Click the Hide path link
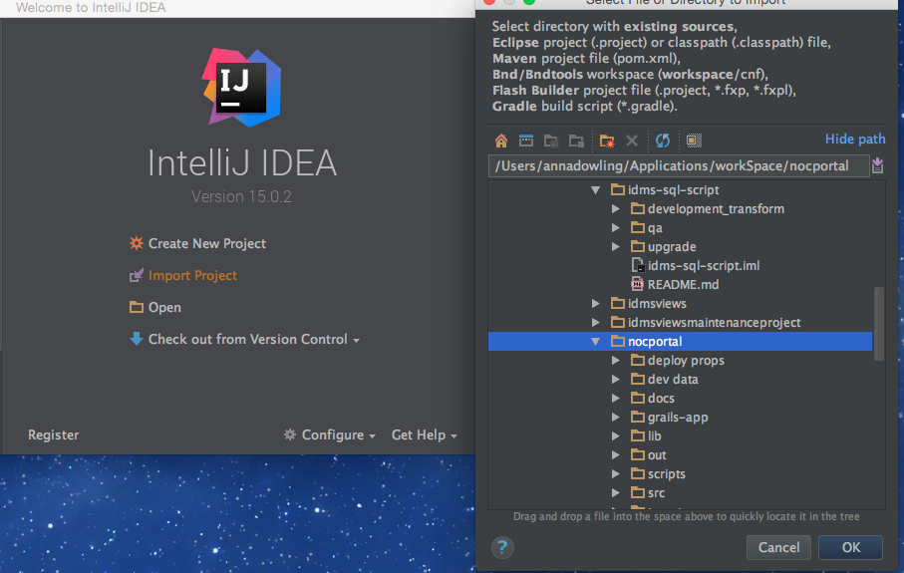 [x=854, y=140]
